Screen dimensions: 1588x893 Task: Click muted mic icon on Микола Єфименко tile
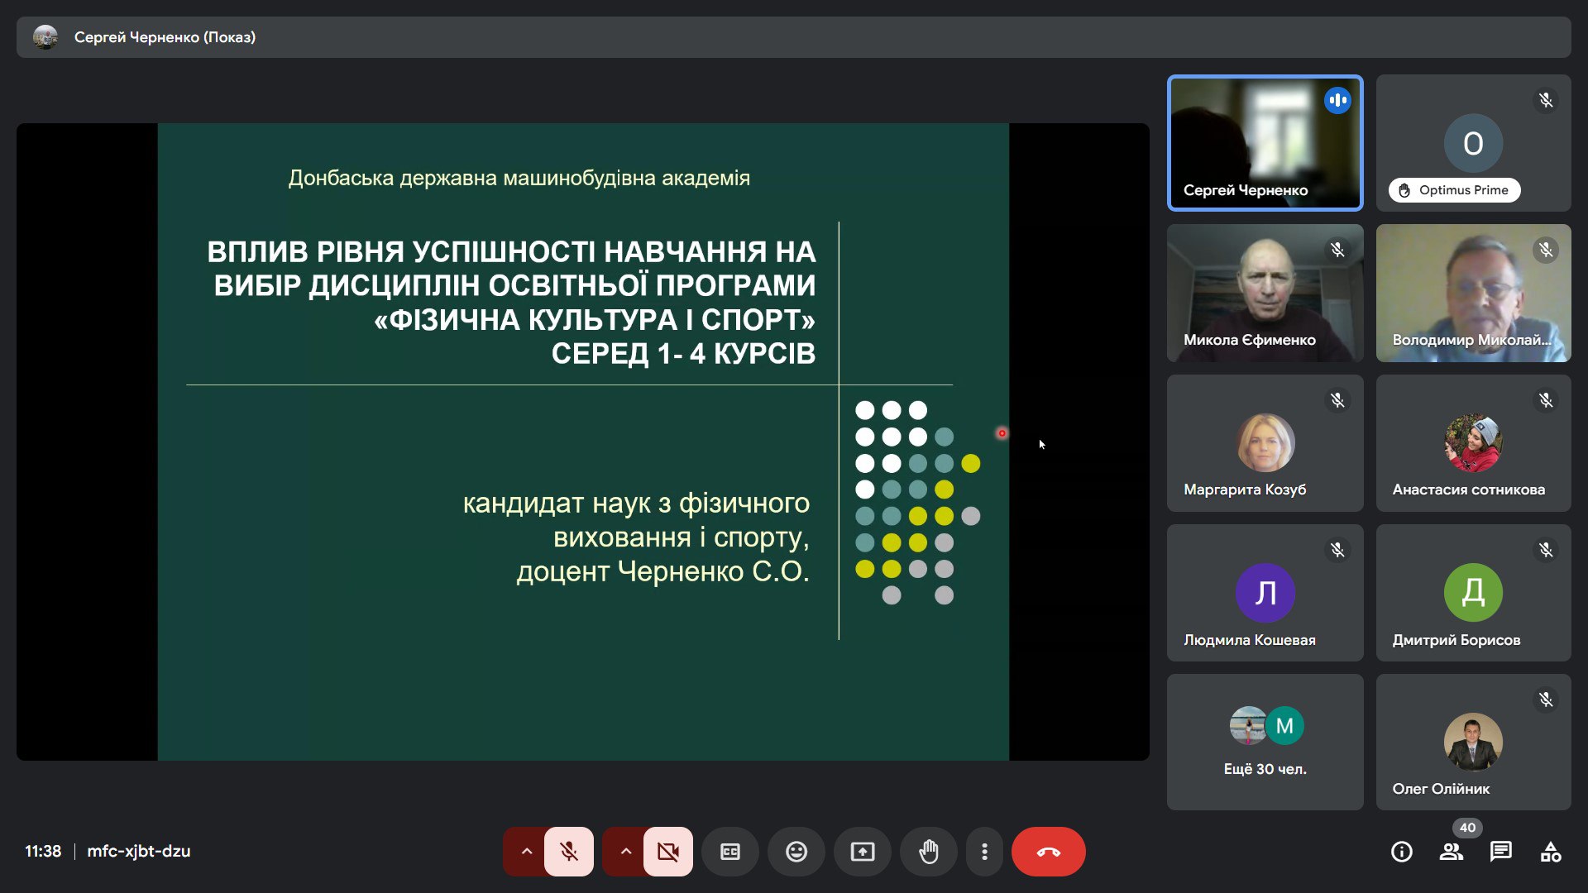coord(1337,251)
